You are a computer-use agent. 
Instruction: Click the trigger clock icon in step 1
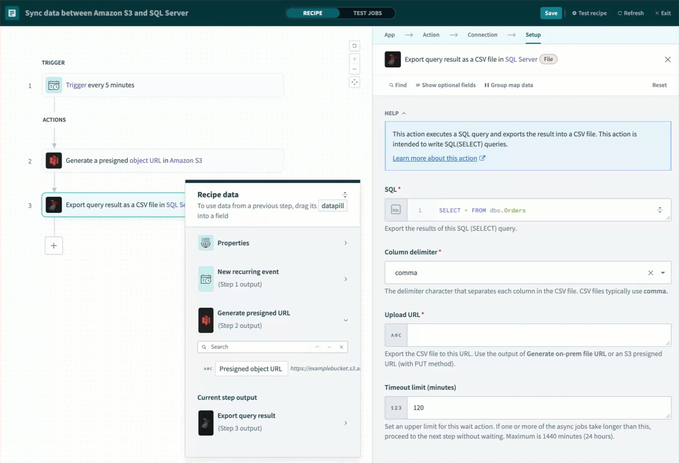tap(54, 86)
